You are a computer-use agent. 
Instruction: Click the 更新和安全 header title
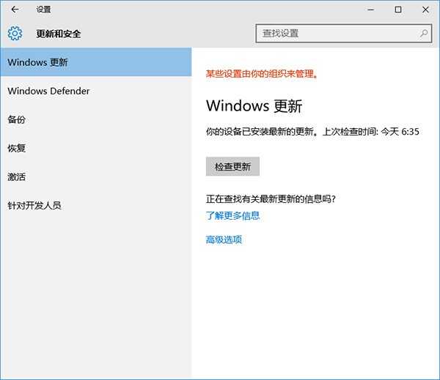pyautogui.click(x=59, y=34)
